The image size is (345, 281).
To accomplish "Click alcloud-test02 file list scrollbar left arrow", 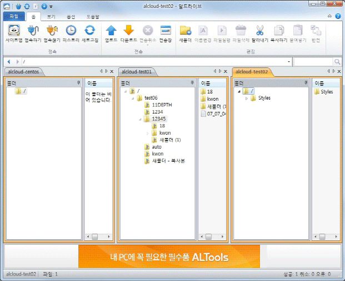I will click(316, 236).
